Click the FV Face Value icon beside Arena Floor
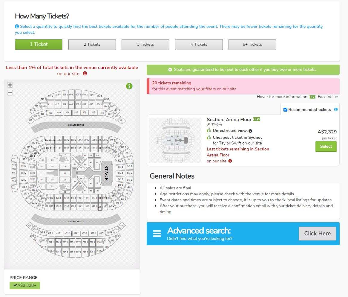The height and width of the screenshot is (297, 348). (x=257, y=119)
